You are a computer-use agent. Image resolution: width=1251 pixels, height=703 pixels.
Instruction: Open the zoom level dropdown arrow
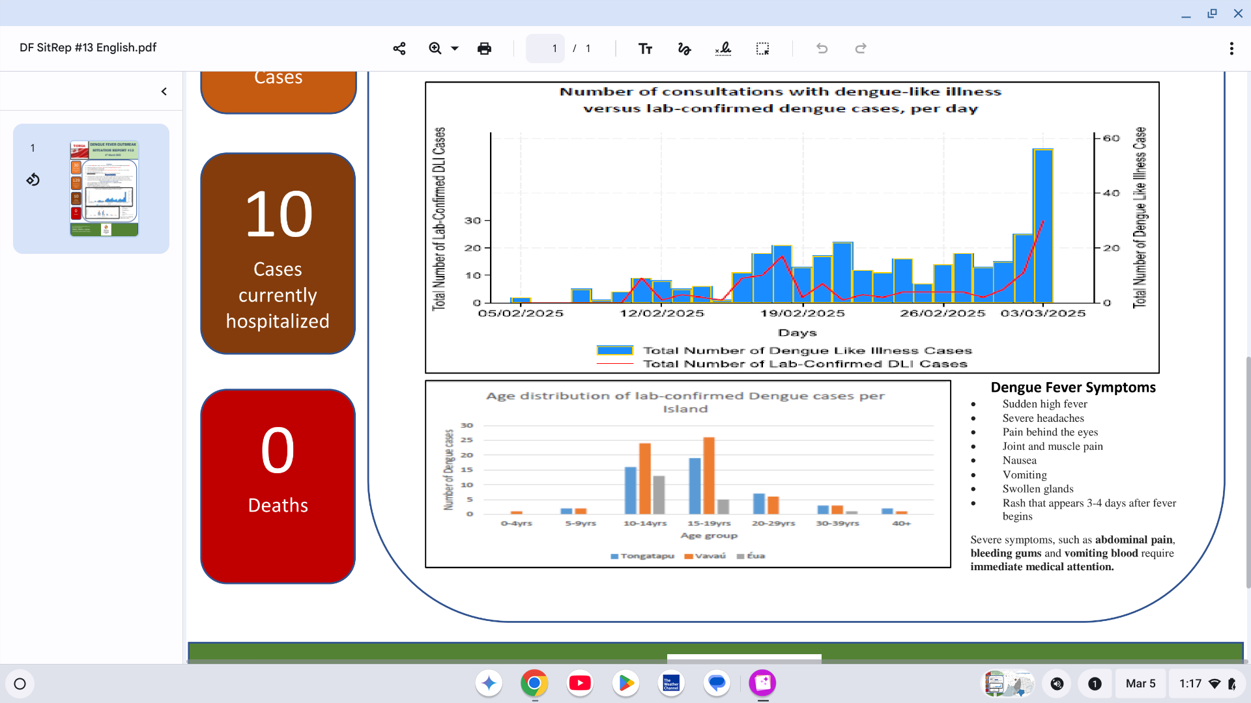click(455, 48)
